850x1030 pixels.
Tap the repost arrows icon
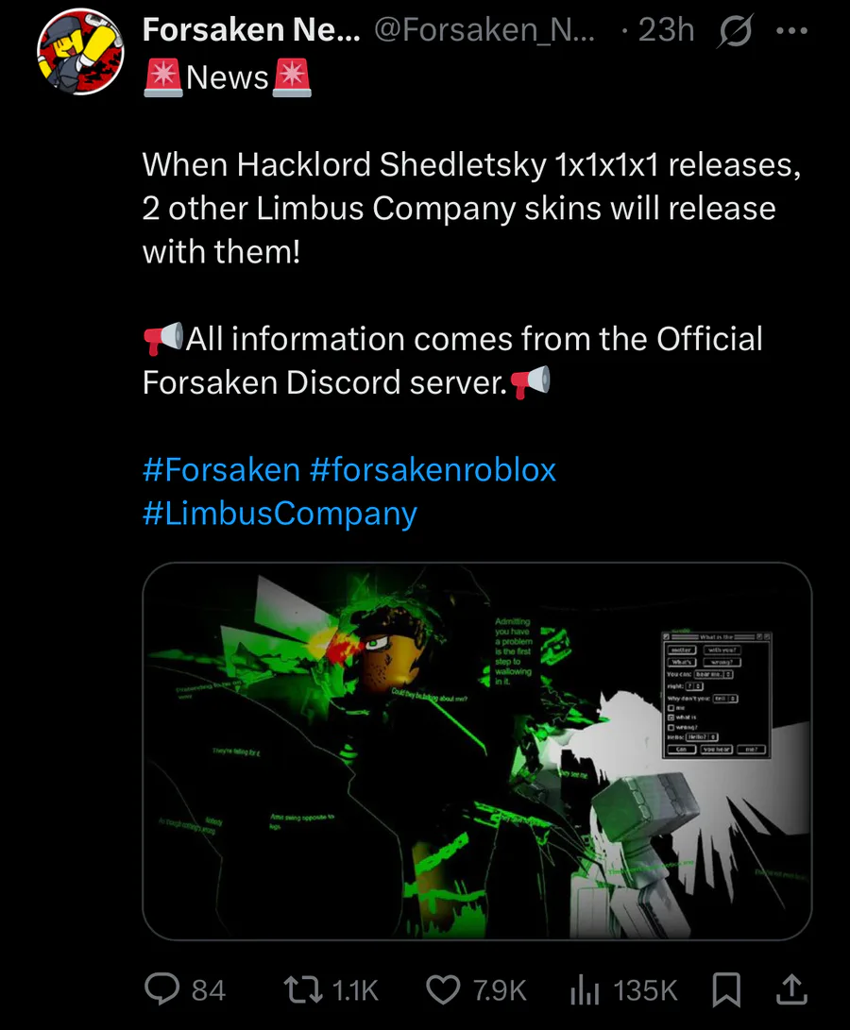pyautogui.click(x=302, y=989)
